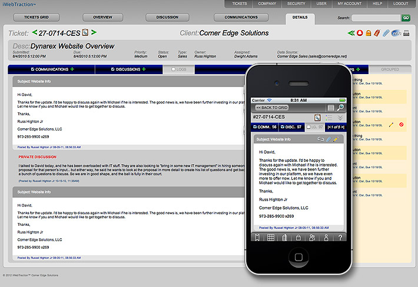Switch to COMMUNICATIONS tab in top navigation

pyautogui.click(x=241, y=17)
